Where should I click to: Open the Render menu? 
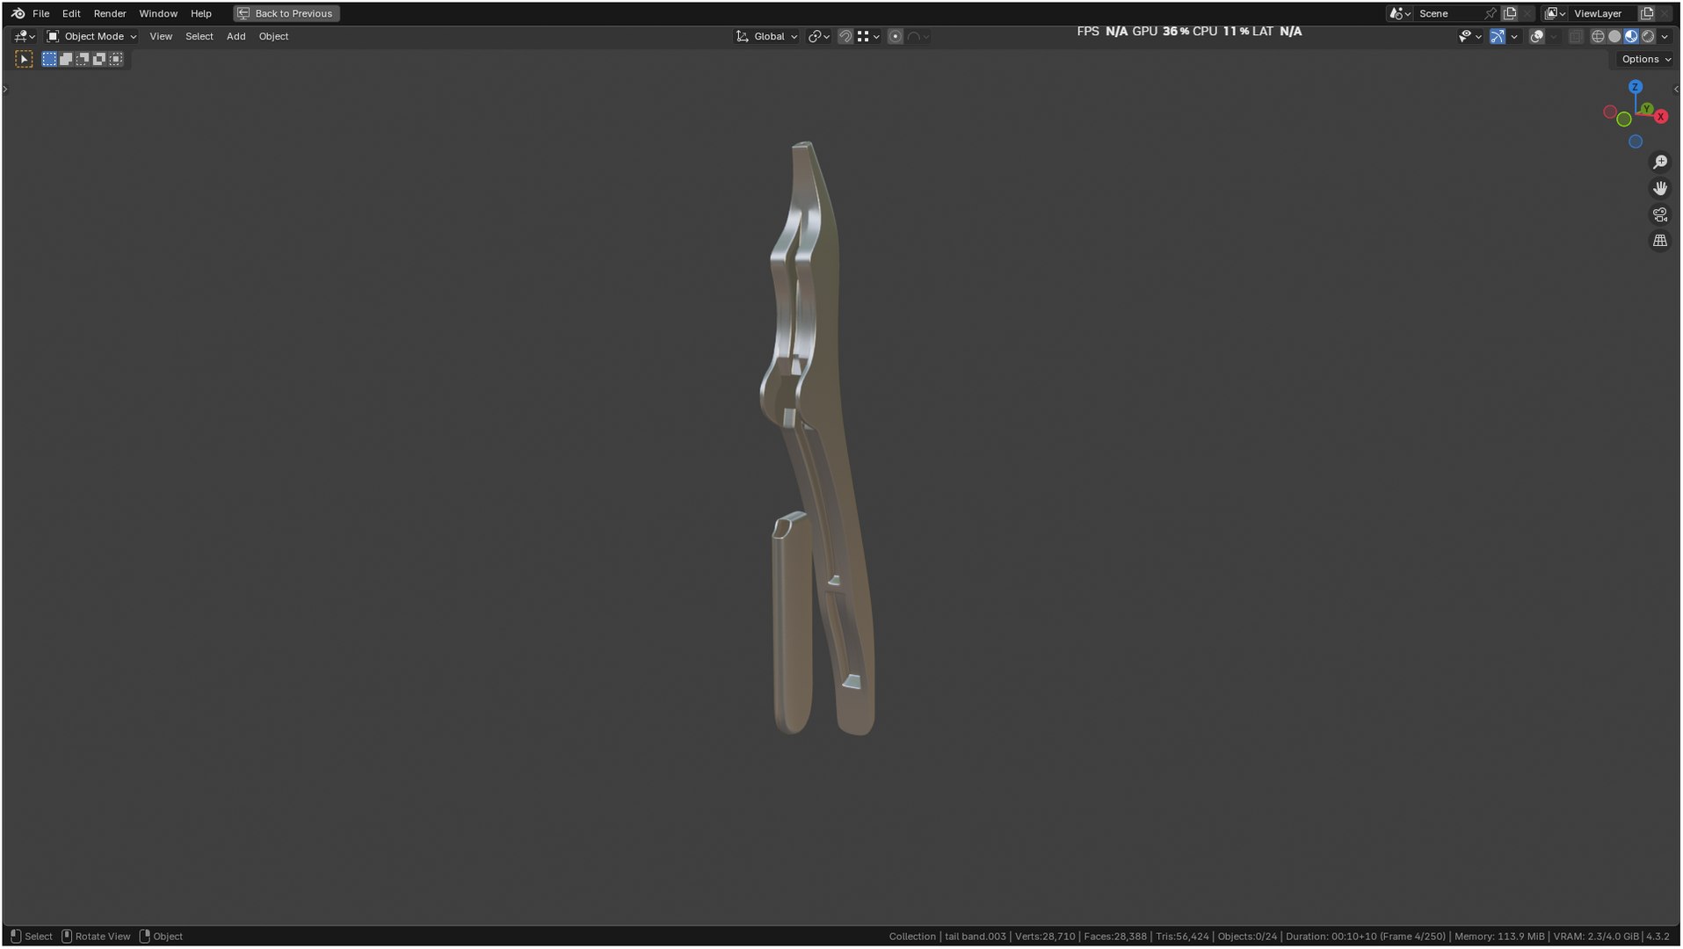point(110,13)
